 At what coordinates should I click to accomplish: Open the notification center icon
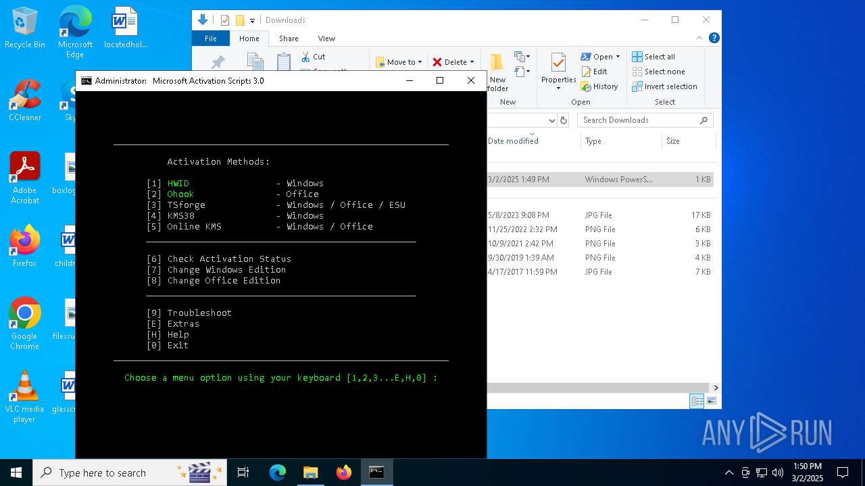(x=843, y=473)
